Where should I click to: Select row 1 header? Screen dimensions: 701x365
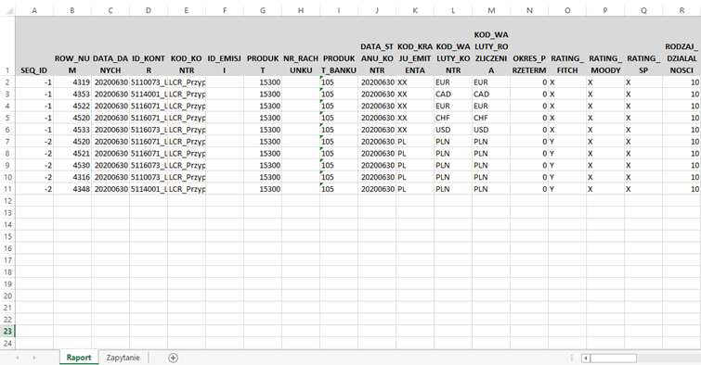tap(7, 46)
